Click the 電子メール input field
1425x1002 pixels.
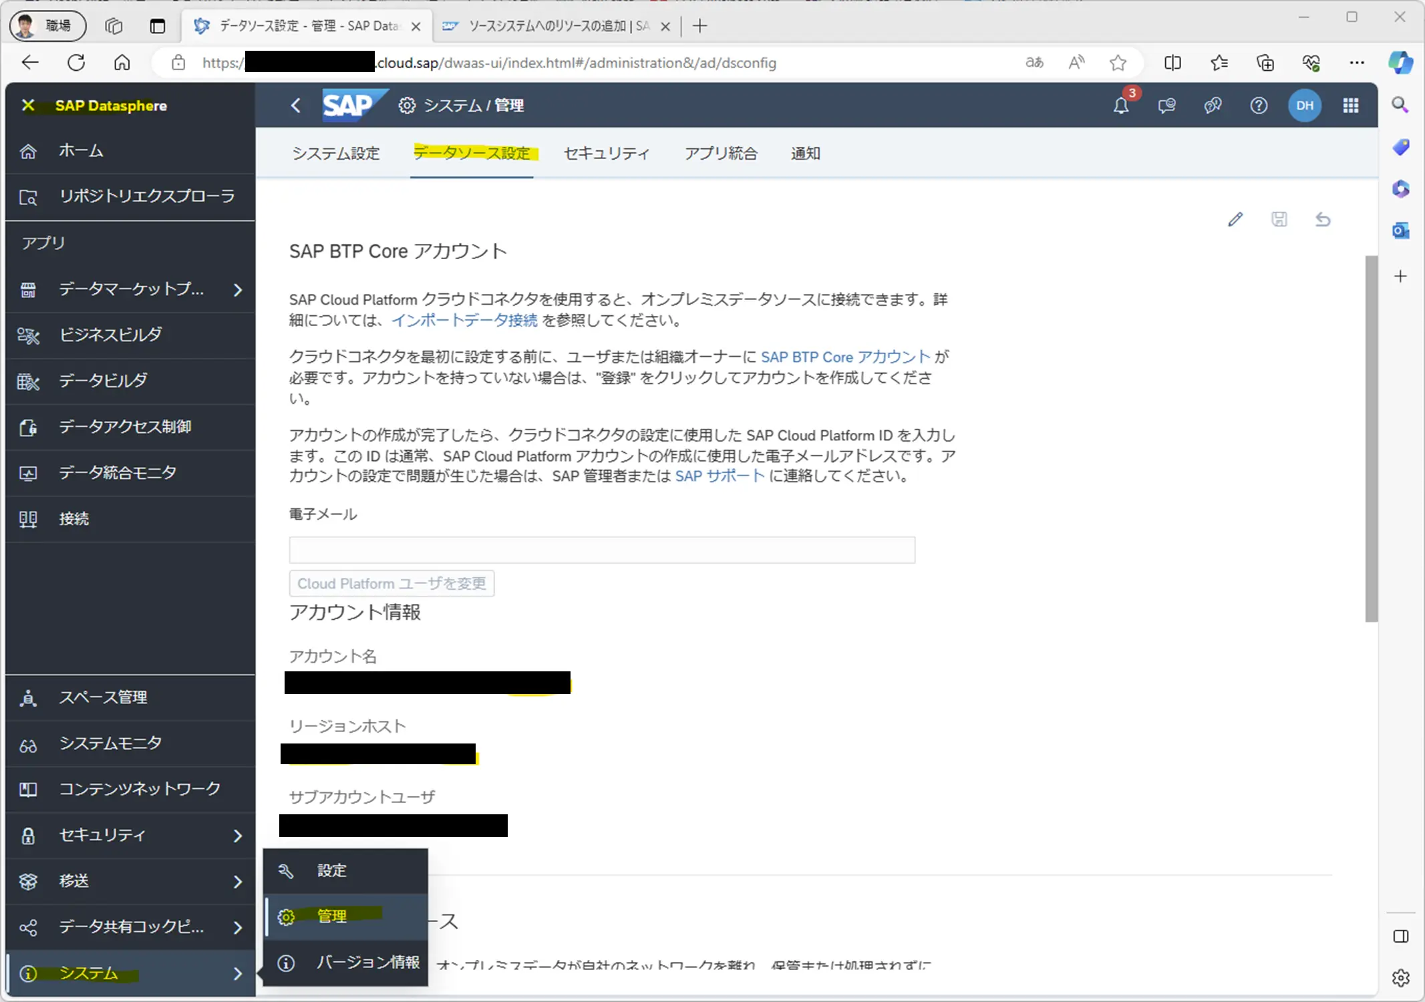pyautogui.click(x=602, y=550)
